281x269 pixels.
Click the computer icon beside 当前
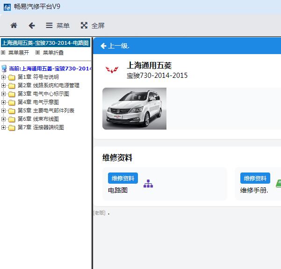[4, 69]
